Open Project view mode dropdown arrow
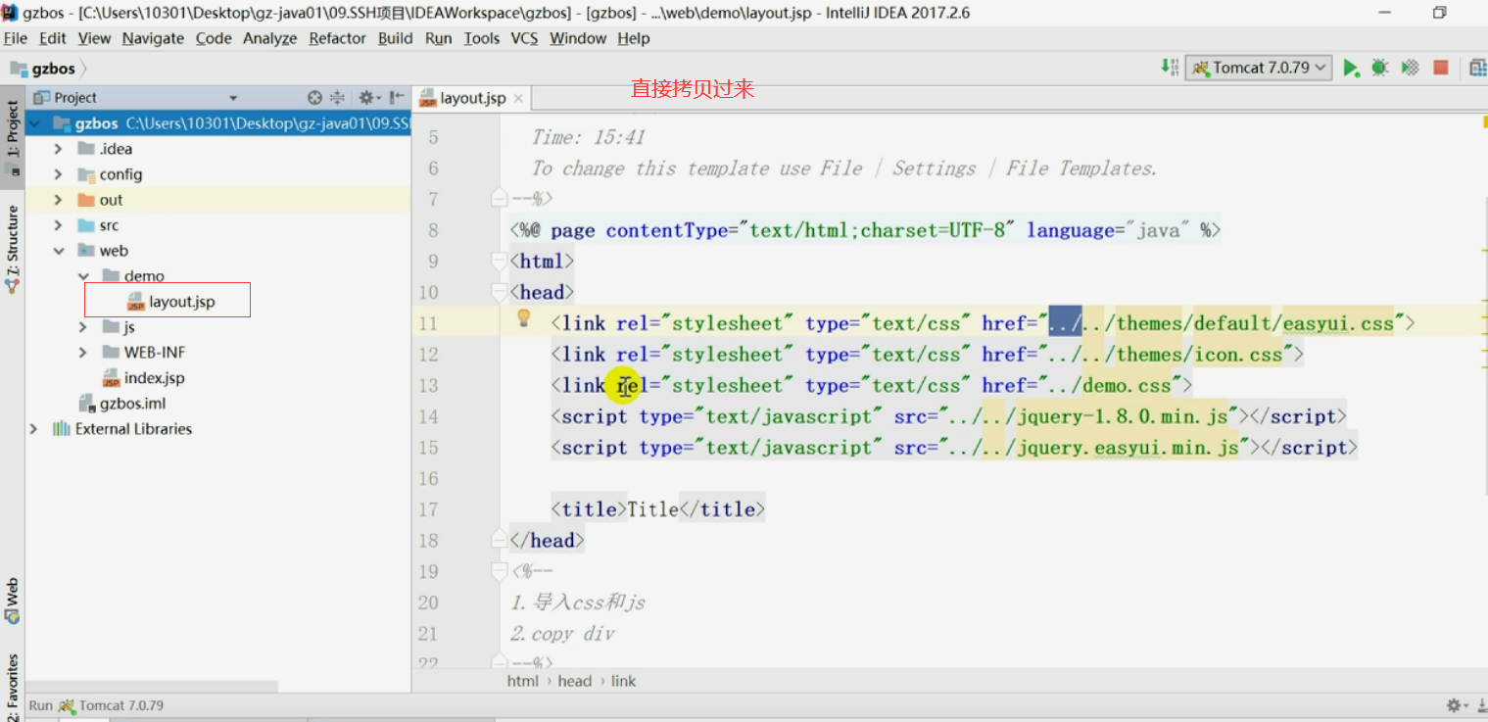The image size is (1488, 722). coord(233,98)
